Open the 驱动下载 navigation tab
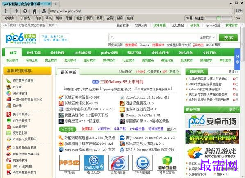Image resolution: width=245 pixels, height=178 pixels. click(x=134, y=53)
